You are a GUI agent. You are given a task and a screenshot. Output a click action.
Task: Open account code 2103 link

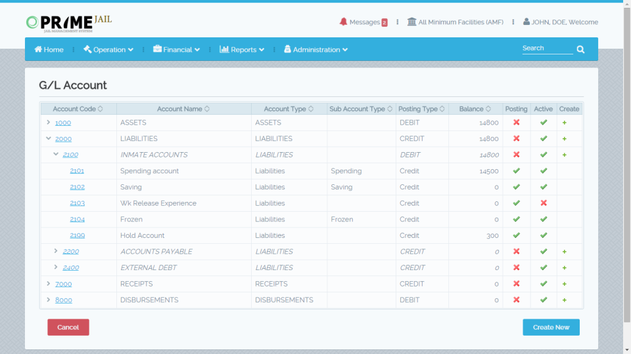pos(78,203)
